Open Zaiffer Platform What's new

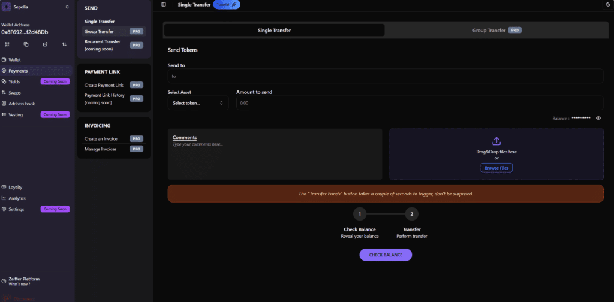24,281
